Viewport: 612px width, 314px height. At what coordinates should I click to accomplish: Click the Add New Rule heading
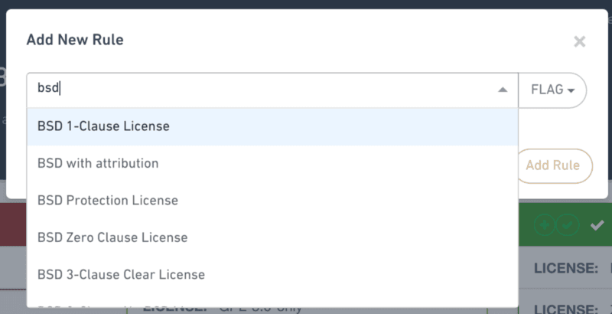pos(75,40)
